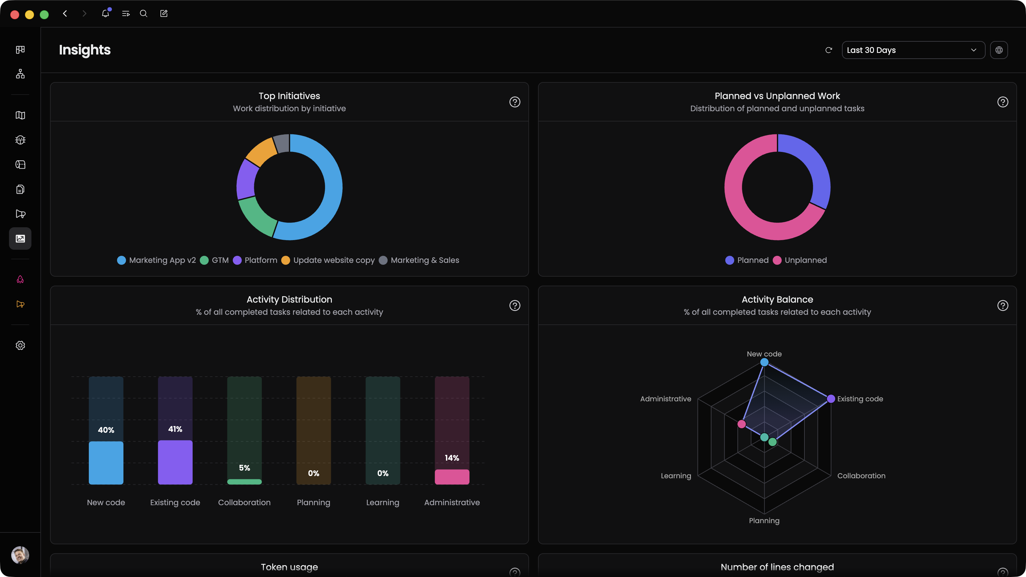The image size is (1026, 577).
Task: Open the orange megaphone sidebar icon
Action: click(20, 304)
